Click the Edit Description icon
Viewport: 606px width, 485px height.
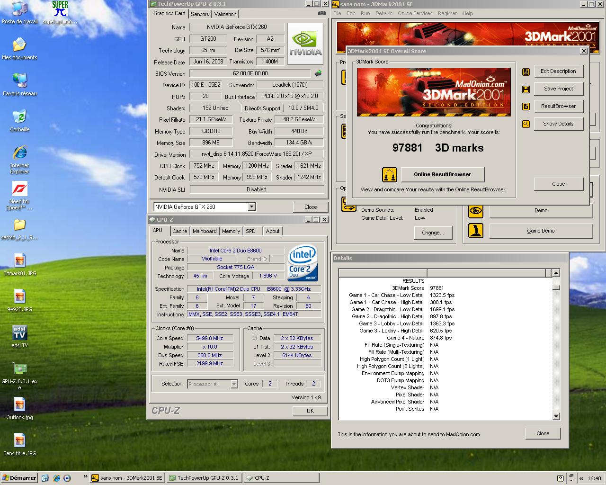tap(526, 72)
